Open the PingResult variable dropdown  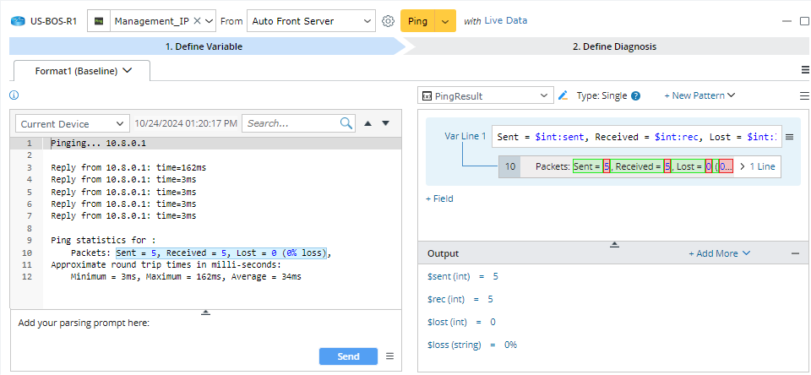tap(486, 96)
